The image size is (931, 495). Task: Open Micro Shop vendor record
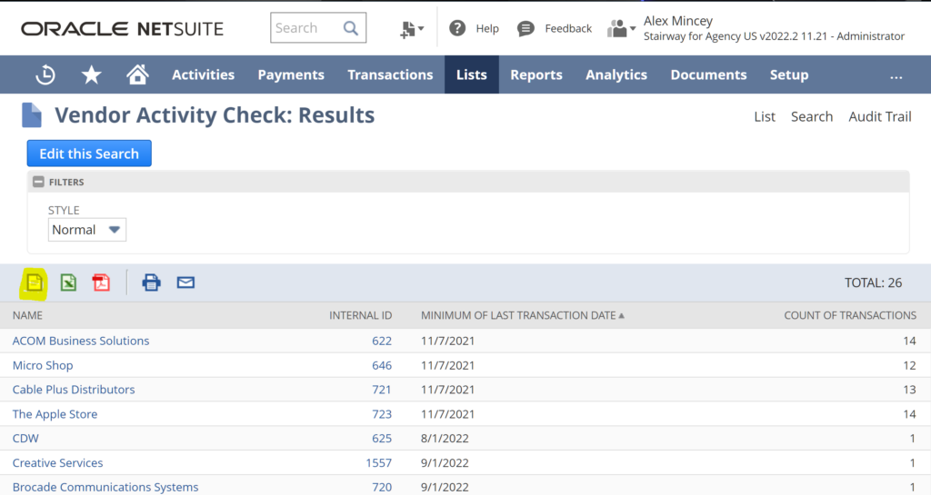[x=43, y=365]
